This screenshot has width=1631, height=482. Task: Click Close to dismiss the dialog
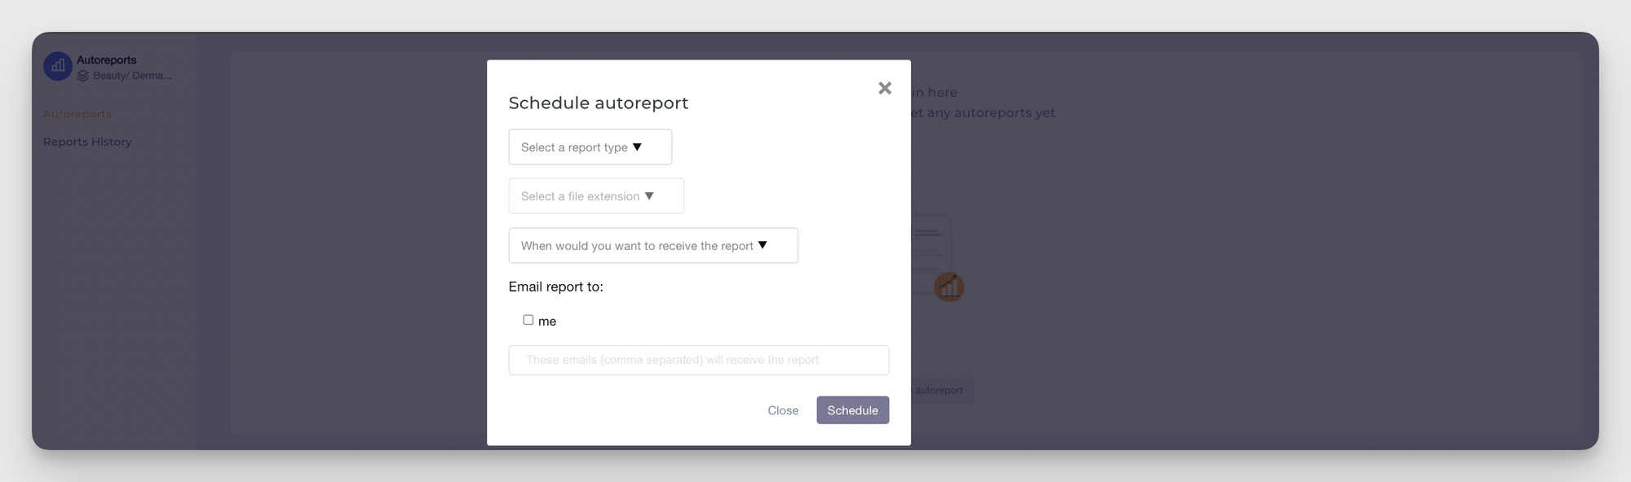point(783,410)
